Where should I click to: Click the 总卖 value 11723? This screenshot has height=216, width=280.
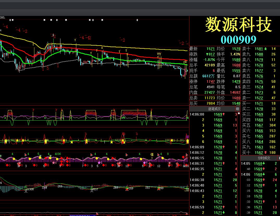point(210,98)
